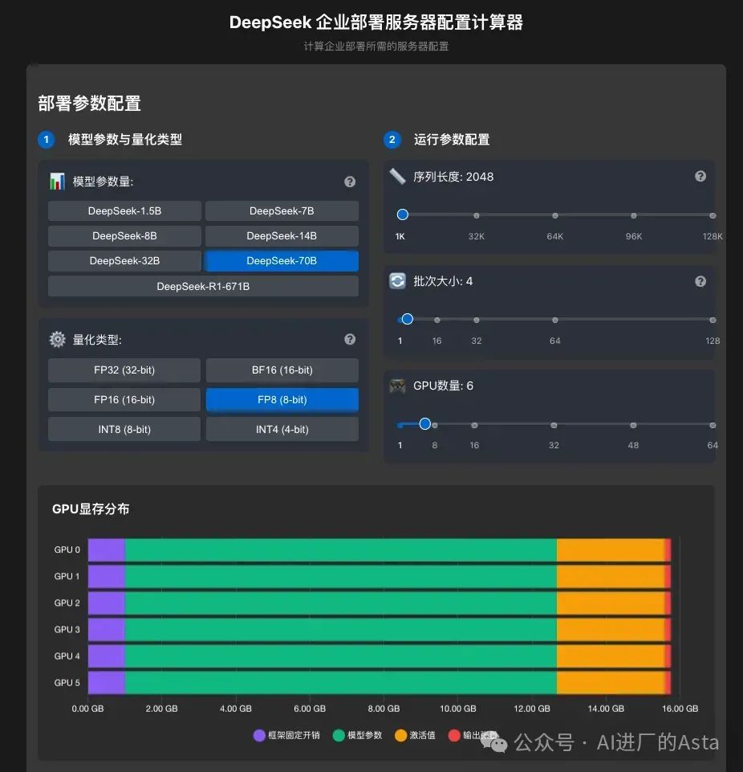Click GPU icon beside GPU数量
Screen dimensions: 743x772
pyautogui.click(x=397, y=386)
